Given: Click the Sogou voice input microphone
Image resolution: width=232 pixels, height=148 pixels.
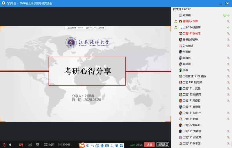Looking at the screenshot, I should pos(102,145).
